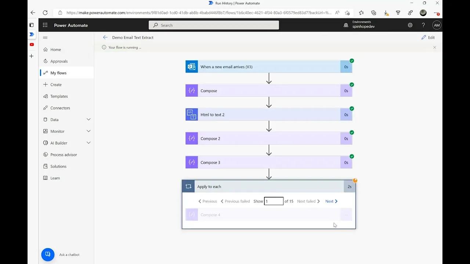
Task: Open the Help question mark icon
Action: click(423, 25)
